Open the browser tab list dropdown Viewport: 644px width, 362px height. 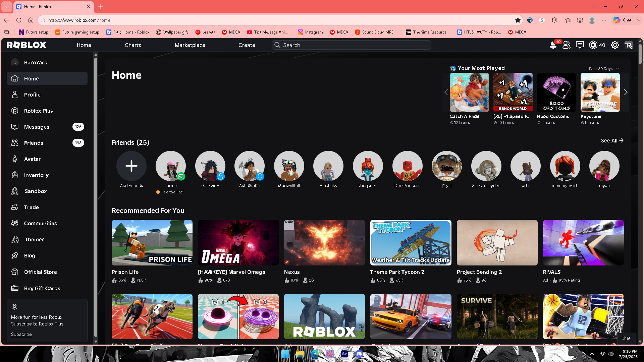pyautogui.click(x=7, y=7)
